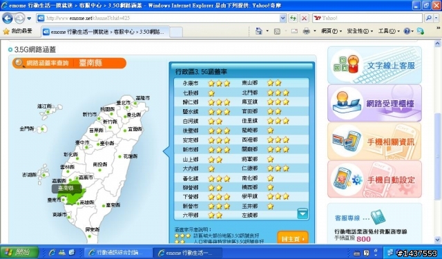Select the emome 3.5G browser tab
Image resolution: width=442 pixels, height=259 pixels.
pyautogui.click(x=105, y=32)
